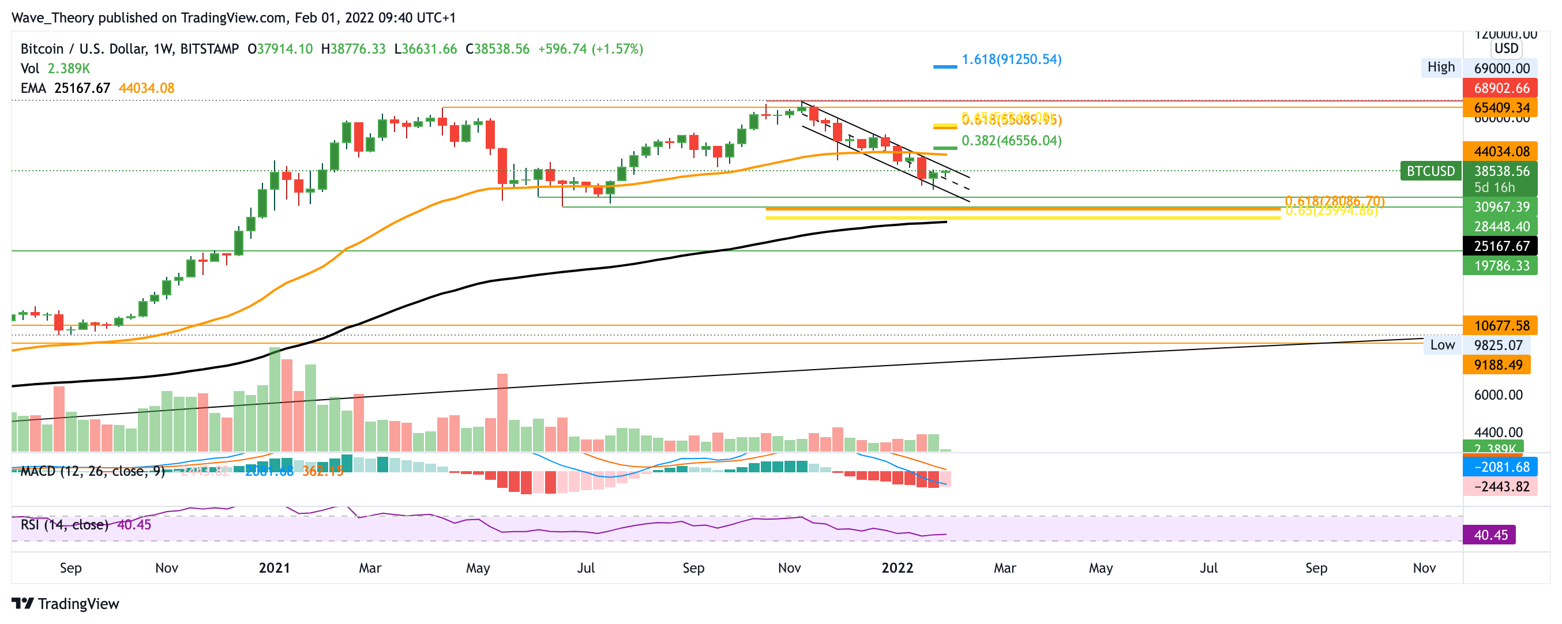Select the Bitcoin / U.S. Dollar legend title

pyautogui.click(x=129, y=48)
